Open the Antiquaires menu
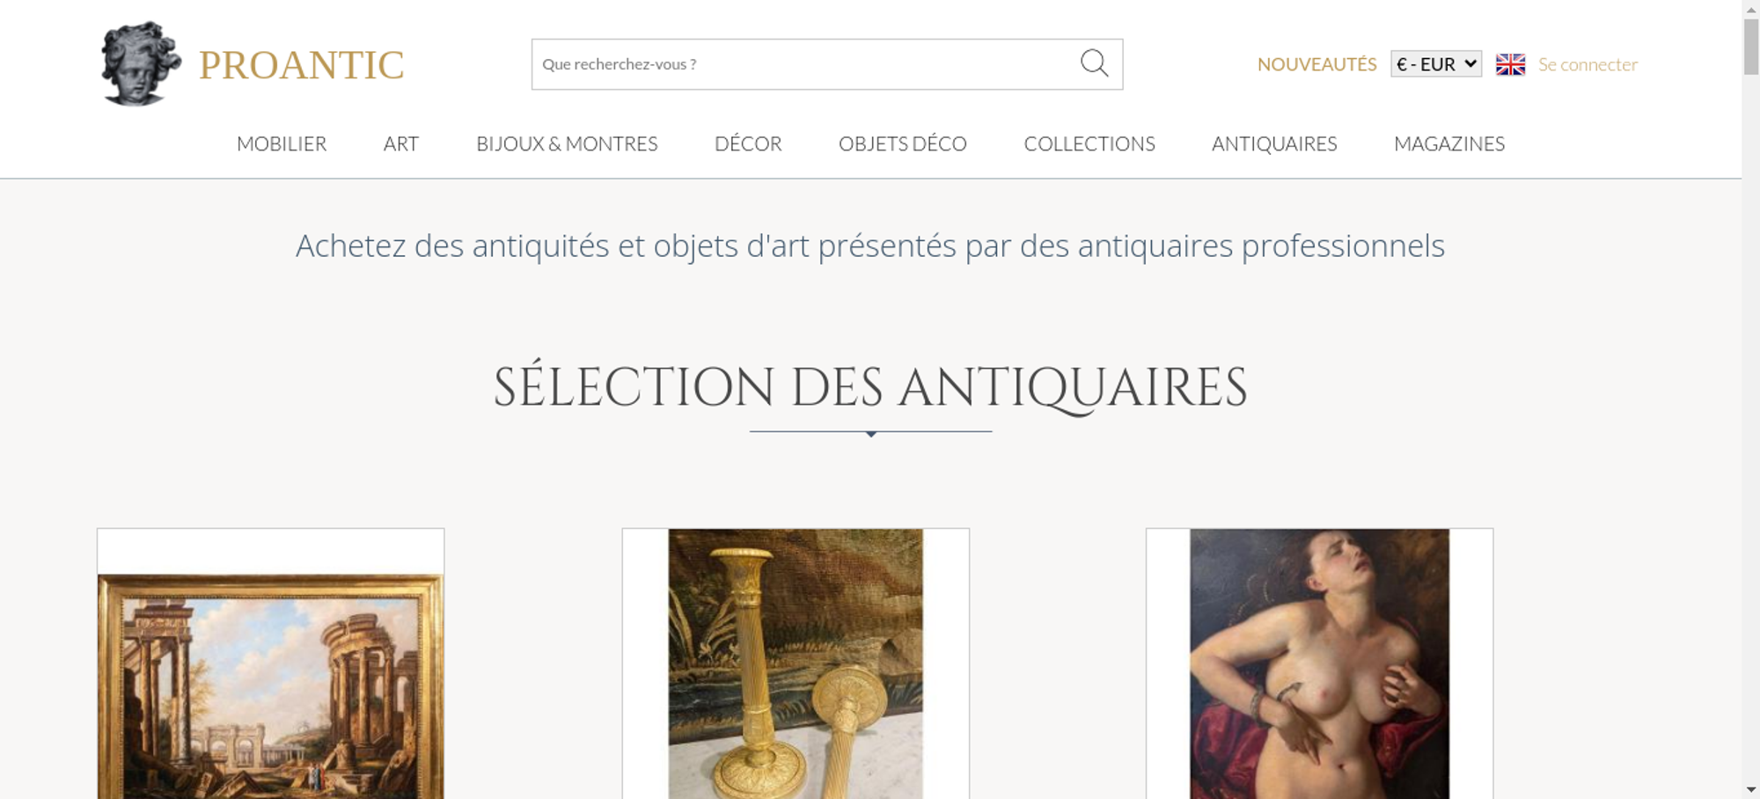Screen dimensions: 1760x799 tap(1274, 143)
